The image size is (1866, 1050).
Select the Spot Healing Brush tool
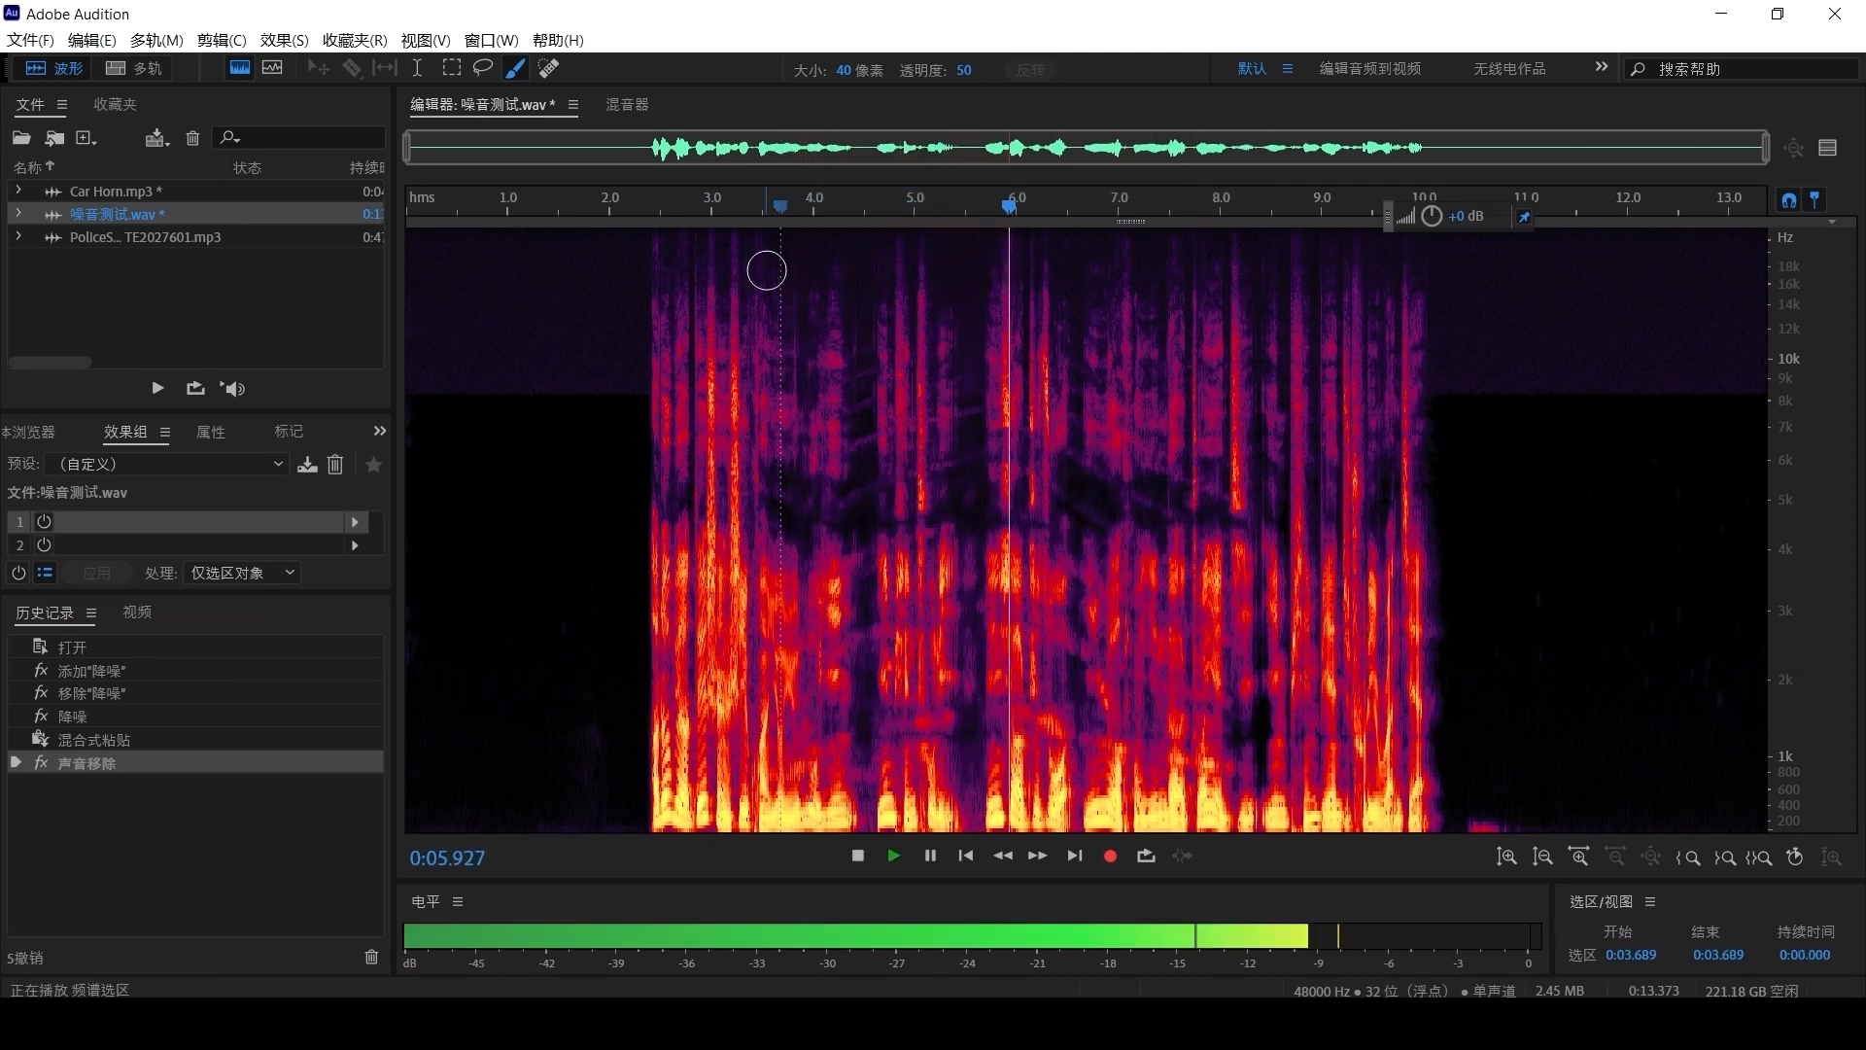[549, 68]
